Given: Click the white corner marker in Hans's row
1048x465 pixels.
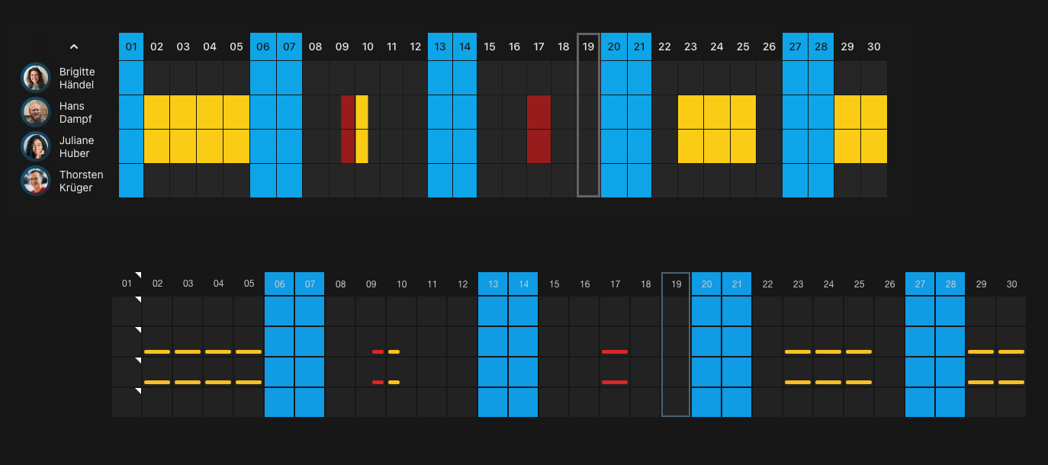Looking at the screenshot, I should point(139,329).
